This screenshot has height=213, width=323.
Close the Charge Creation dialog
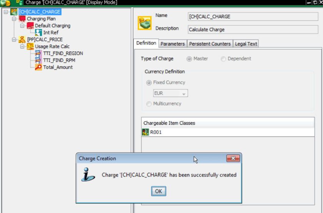(233, 158)
